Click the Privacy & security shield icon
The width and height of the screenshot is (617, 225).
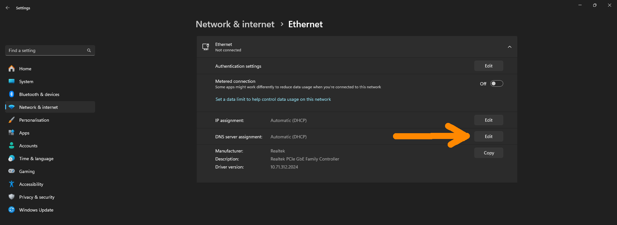click(12, 197)
